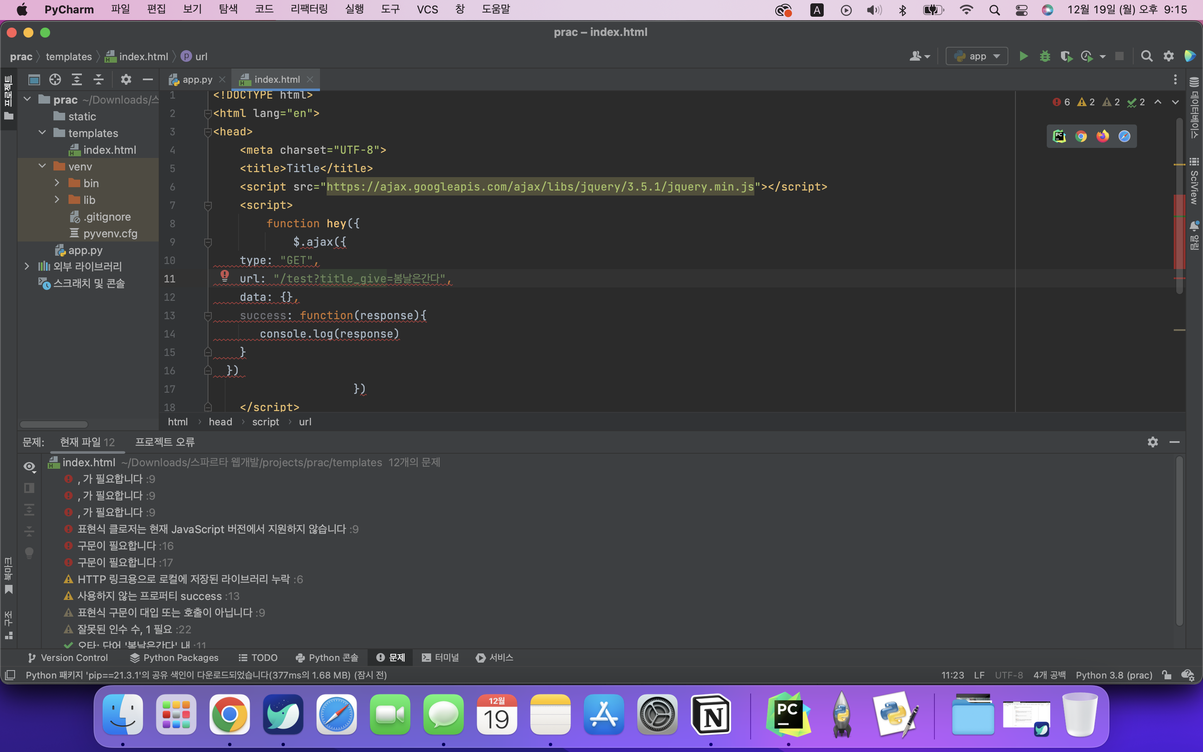Open the TODO tool window
The height and width of the screenshot is (752, 1203).
click(x=258, y=658)
